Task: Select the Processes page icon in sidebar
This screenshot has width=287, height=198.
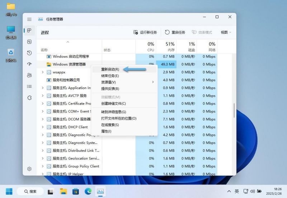Action: 29,31
